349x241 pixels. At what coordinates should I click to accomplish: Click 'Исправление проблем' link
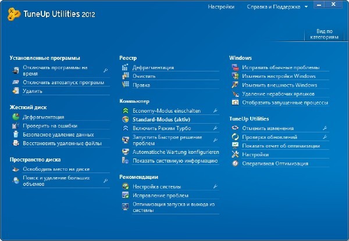(161, 196)
